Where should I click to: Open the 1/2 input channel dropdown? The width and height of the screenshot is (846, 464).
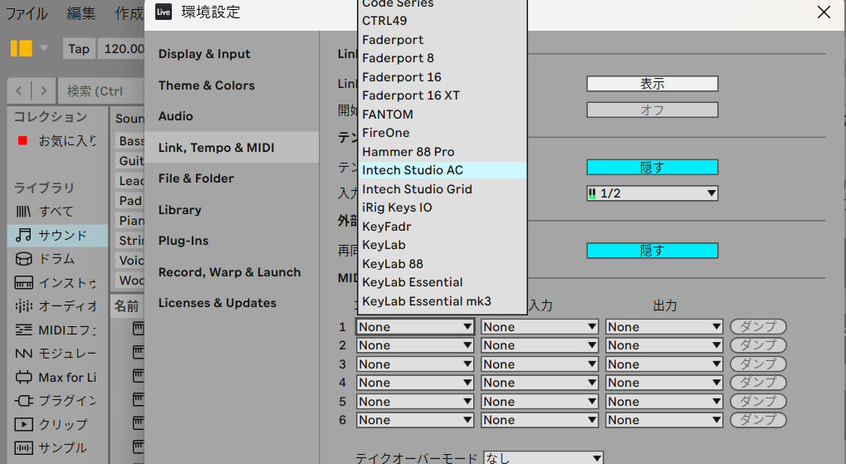tap(652, 193)
